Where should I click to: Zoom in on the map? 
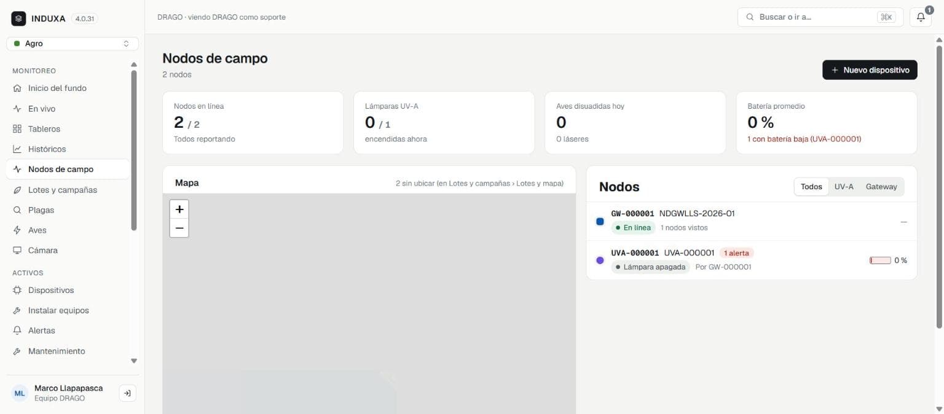(x=179, y=209)
